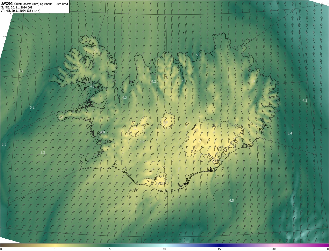Click the colour scale tick labelled 50
Viewport: 329px width, 251px height.
pyautogui.click(x=327, y=249)
